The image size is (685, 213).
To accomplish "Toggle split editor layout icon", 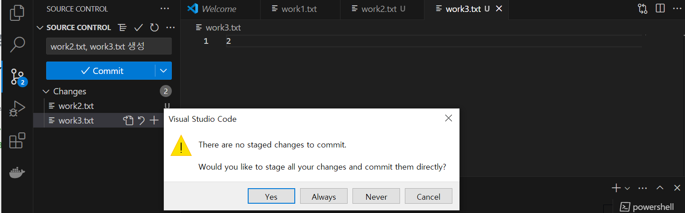I will tap(660, 8).
